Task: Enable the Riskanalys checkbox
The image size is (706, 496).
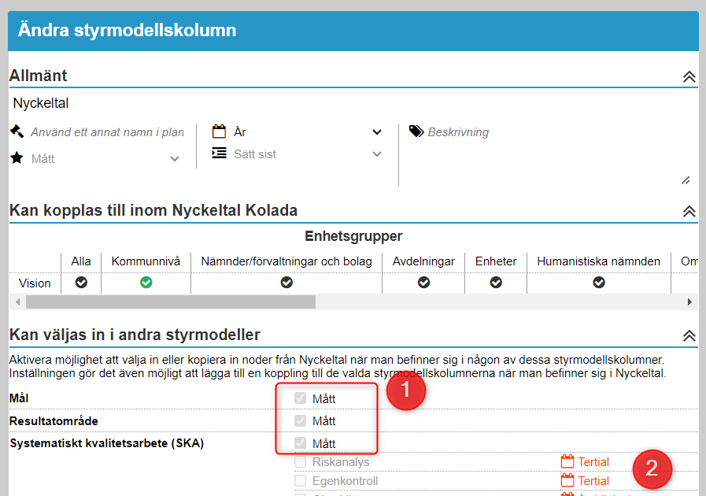Action: [x=300, y=462]
